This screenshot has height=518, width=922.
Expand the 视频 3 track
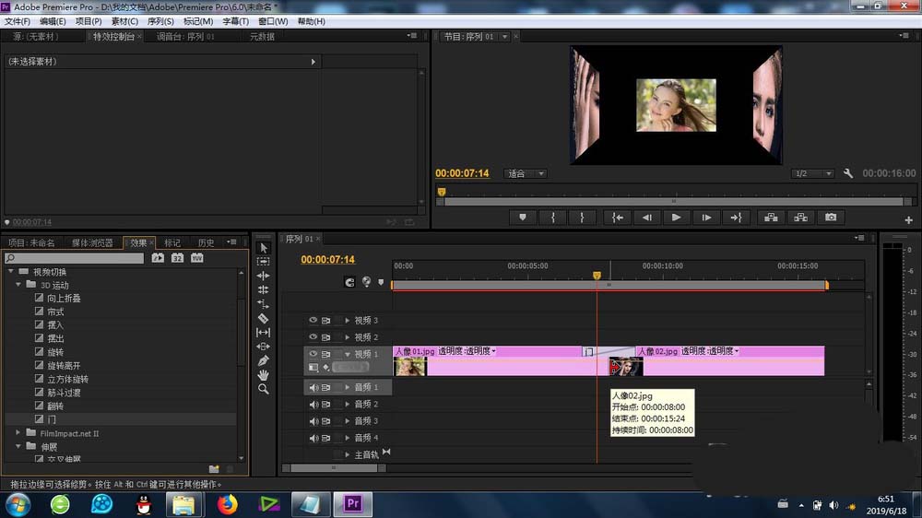[x=347, y=321]
